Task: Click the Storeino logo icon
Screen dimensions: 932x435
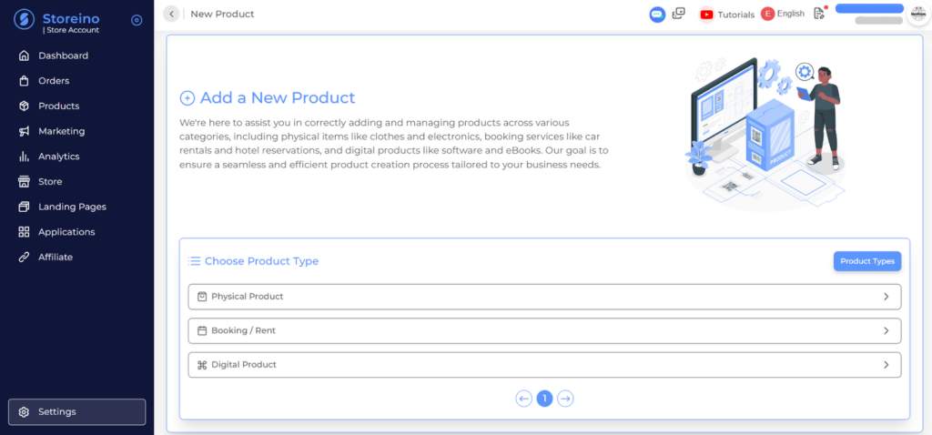Action: coord(24,20)
